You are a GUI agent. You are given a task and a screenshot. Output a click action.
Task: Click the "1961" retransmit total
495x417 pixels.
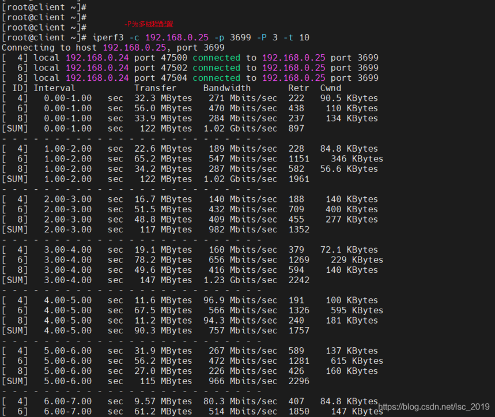pos(298,179)
